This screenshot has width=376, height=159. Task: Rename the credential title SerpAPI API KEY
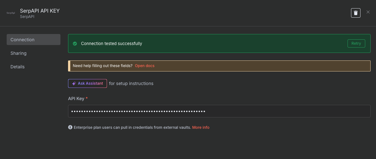pos(40,11)
